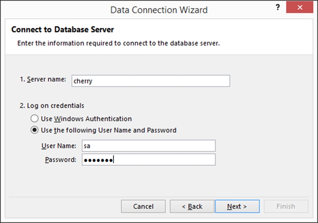Click the 'User Name:' label text

[59, 146]
